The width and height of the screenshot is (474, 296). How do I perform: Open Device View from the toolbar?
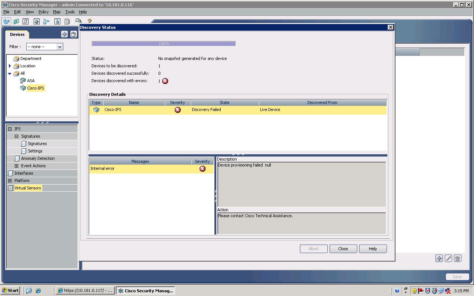coord(6,21)
